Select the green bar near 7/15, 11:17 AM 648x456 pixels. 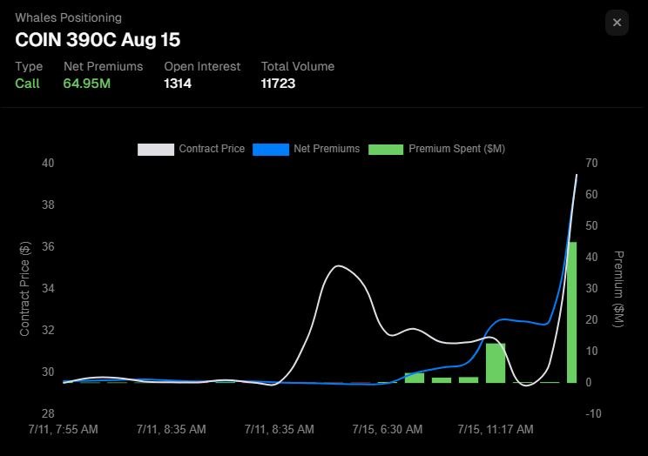coord(496,363)
